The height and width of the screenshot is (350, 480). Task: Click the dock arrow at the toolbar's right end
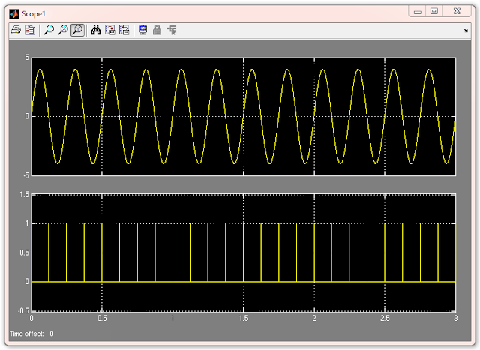[466, 31]
